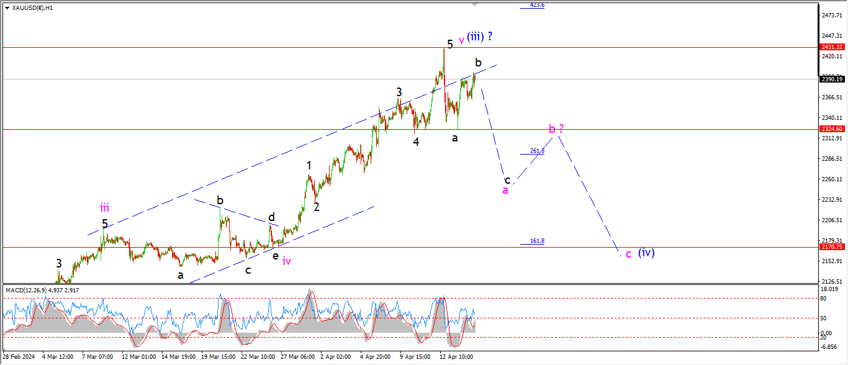
Task: Click the magenta 'b ?' wave label
Action: pyautogui.click(x=556, y=129)
